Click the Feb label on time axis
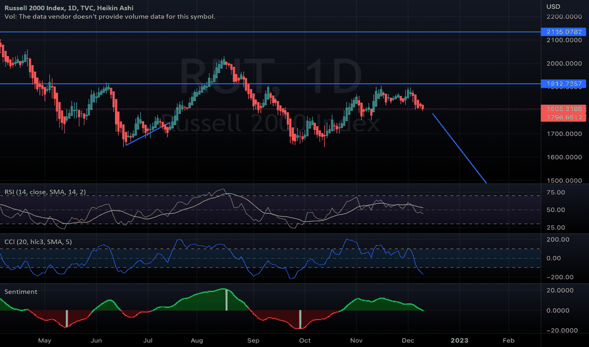This screenshot has height=347, width=589. point(508,341)
